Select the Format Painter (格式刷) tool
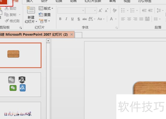166x119 pixels. click(x=12, y=21)
